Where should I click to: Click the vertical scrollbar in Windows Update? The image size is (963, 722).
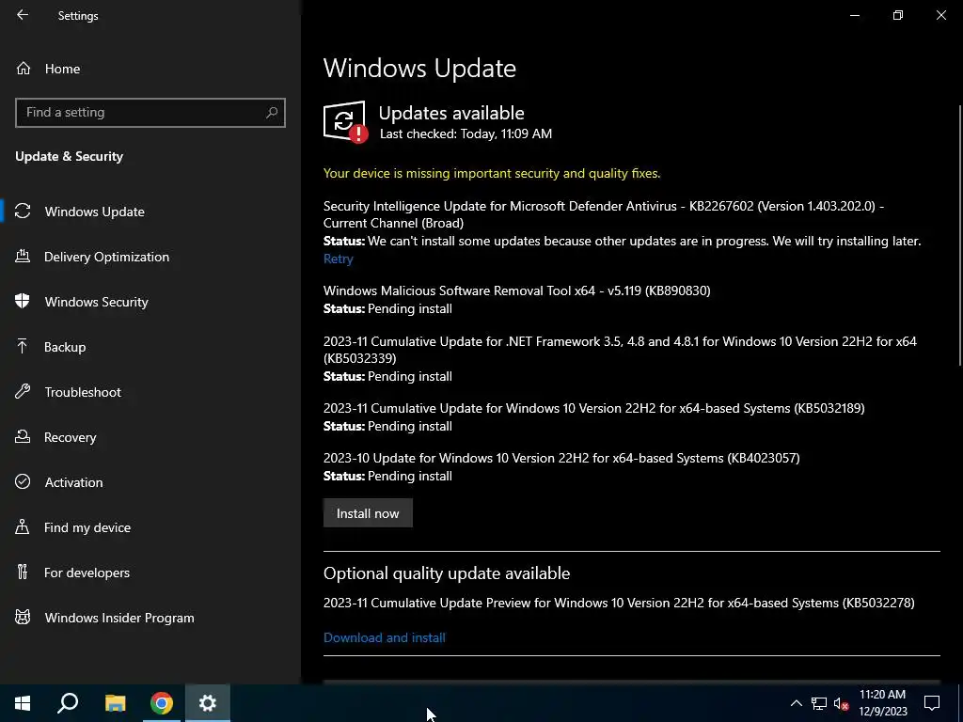pos(959,236)
